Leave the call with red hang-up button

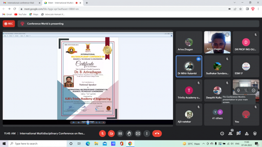(157, 134)
